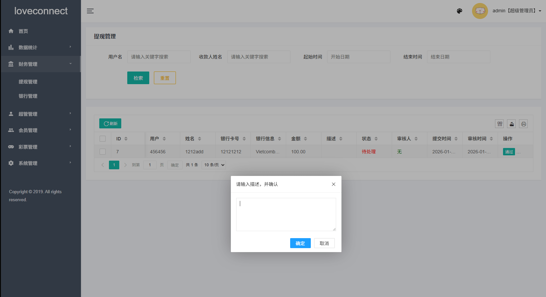Toggle the select-all checkbox in table header
This screenshot has width=546, height=297.
tap(103, 139)
